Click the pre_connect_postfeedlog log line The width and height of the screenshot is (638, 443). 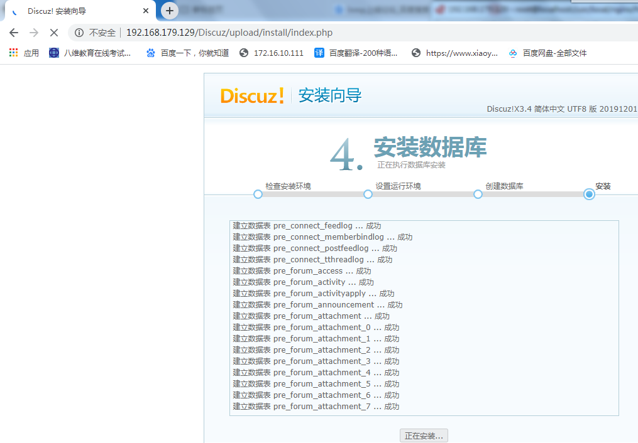315,248
